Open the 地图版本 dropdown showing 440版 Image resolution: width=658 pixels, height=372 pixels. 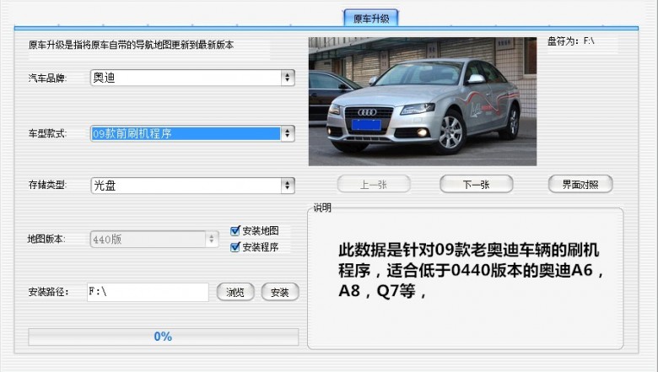(x=154, y=240)
